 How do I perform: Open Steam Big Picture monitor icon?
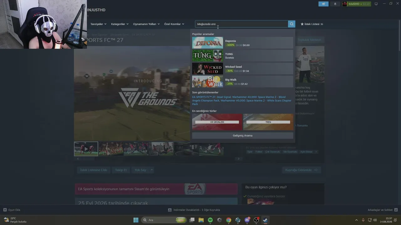(x=376, y=4)
